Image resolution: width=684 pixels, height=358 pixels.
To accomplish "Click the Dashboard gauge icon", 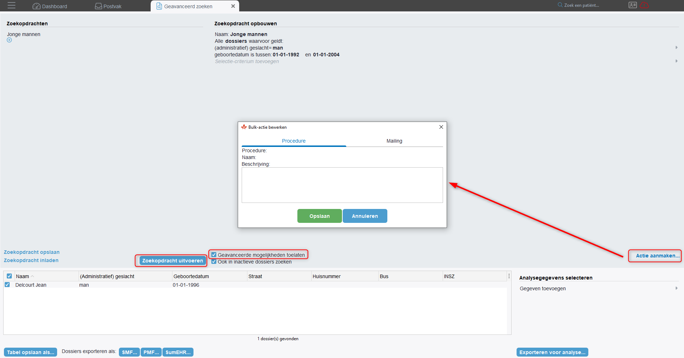I will point(36,6).
